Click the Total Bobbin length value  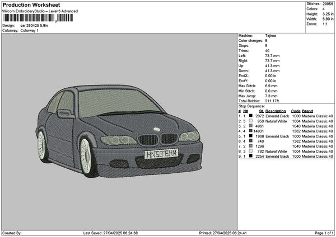click(272, 101)
